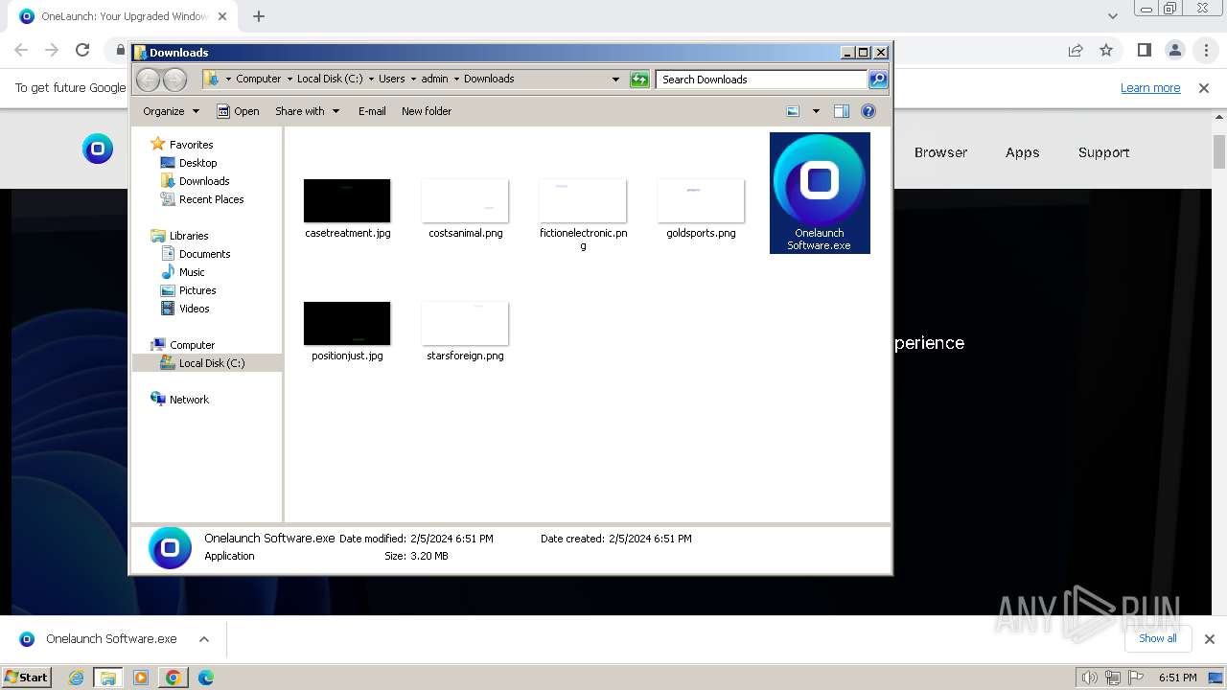Open the Windows Start menu

tap(27, 678)
